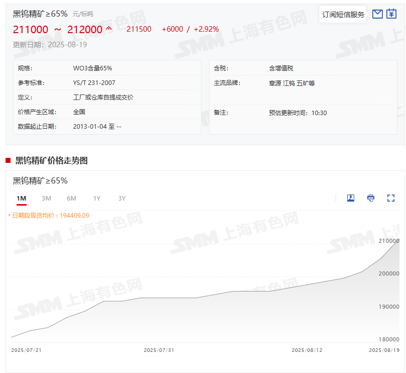406x373 pixels.
Task: Open the yen calendar price icon
Action: 391,14
